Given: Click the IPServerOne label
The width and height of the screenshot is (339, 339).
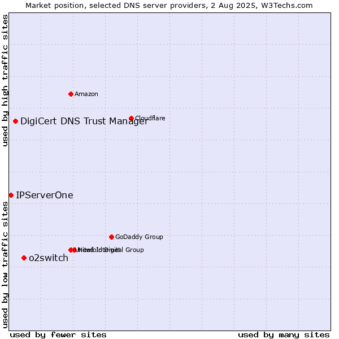Looking at the screenshot, I should 45,195.
